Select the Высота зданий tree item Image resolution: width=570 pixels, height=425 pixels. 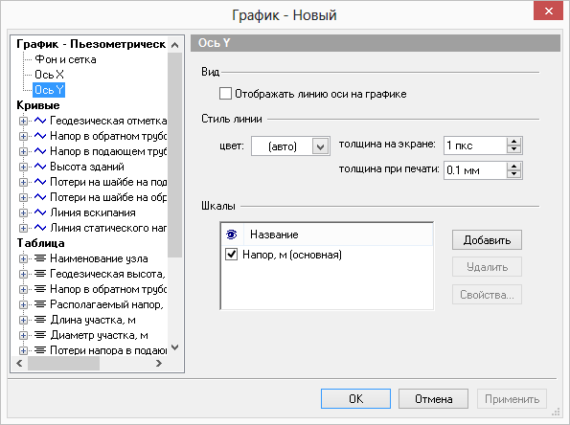pyautogui.click(x=87, y=167)
